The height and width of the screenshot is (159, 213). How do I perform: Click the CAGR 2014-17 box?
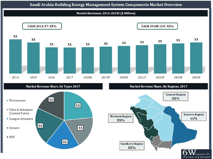point(42,26)
